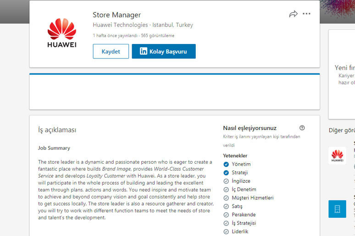Screen dimensions: 355x236
Task: Click the Kaydet button
Action: pyautogui.click(x=111, y=51)
